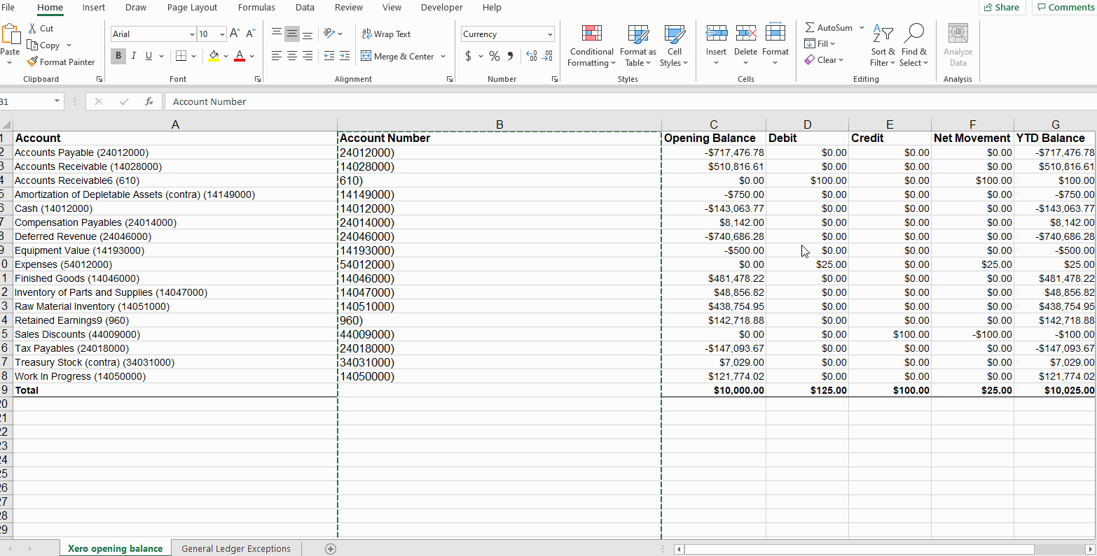This screenshot has height=556, width=1097.
Task: Click the Delete cells icon
Action: 745,33
